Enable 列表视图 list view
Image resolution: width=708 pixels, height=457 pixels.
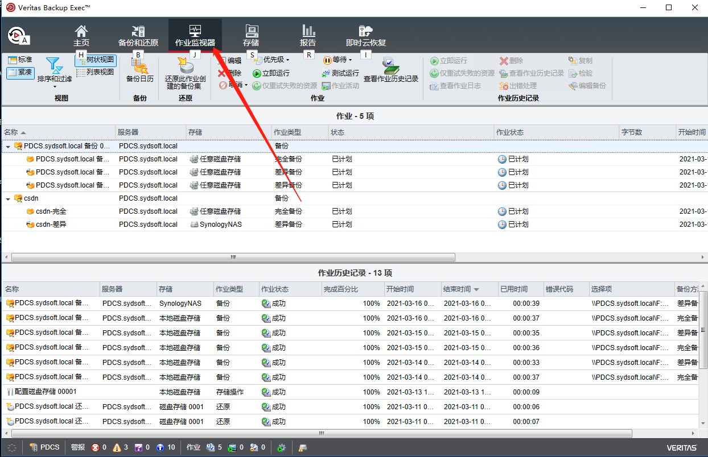click(95, 73)
